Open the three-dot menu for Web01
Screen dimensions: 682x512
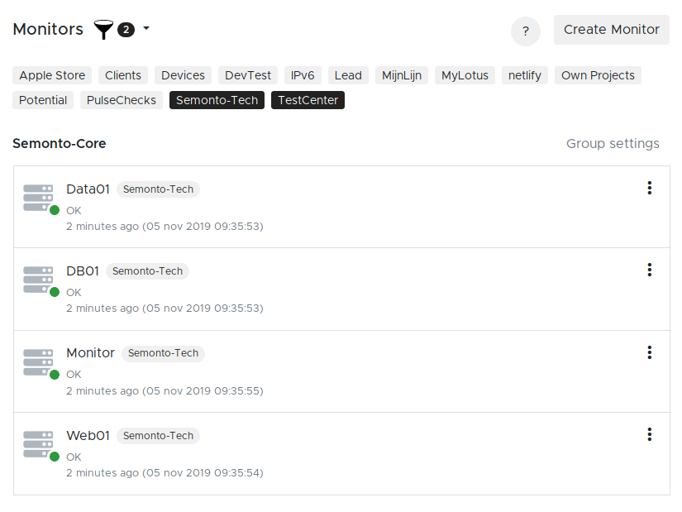coord(650,434)
